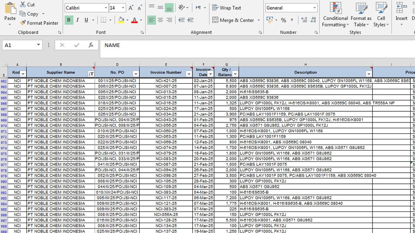Open Number format dialog launcher
Screen dimensions: 415x233
coord(316,32)
